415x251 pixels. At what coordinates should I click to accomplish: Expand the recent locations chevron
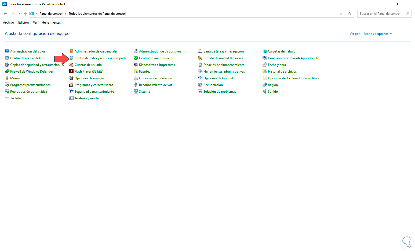point(19,14)
